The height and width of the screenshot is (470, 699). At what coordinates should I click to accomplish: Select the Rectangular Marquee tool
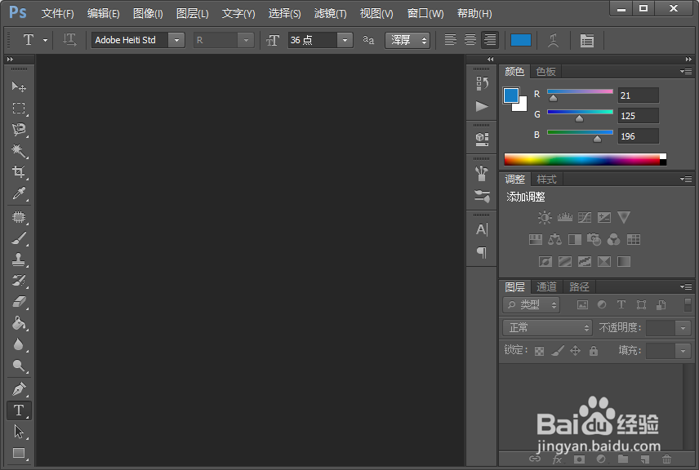click(x=19, y=108)
